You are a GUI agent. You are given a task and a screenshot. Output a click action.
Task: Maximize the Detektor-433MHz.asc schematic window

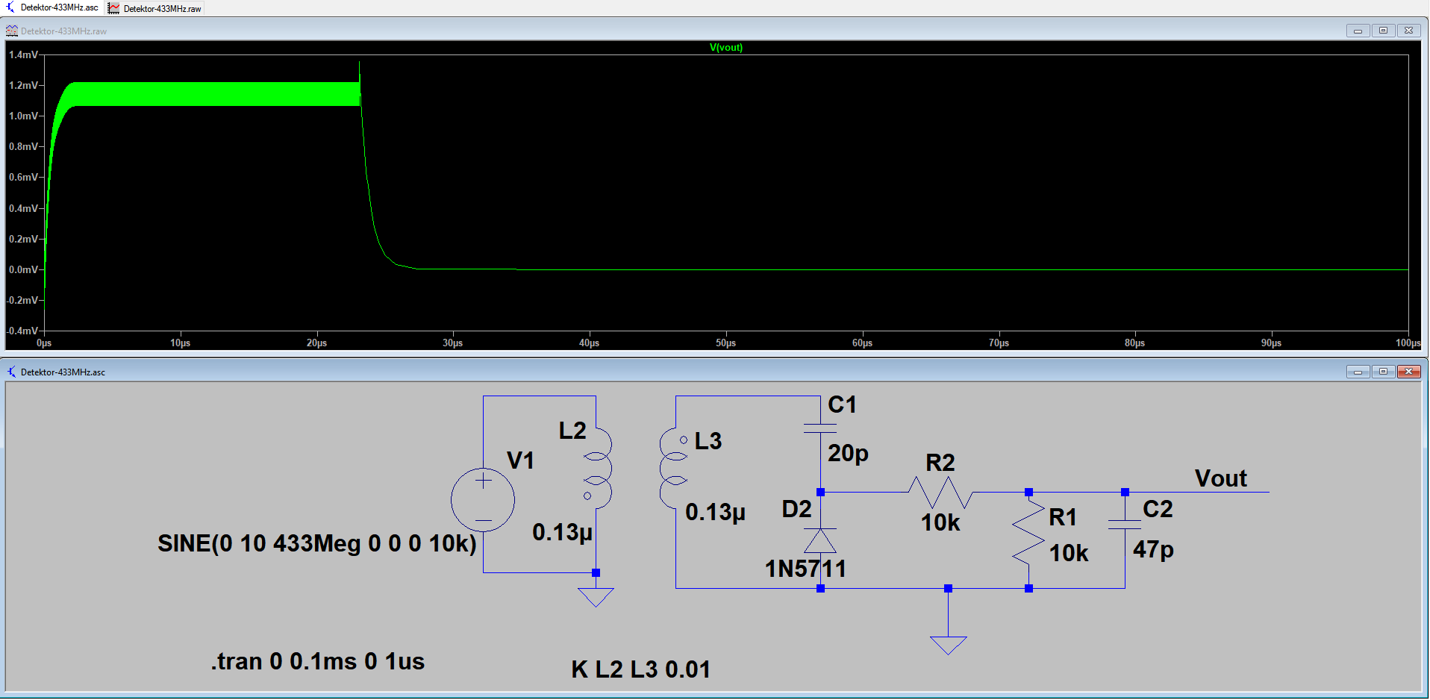[x=1383, y=372]
